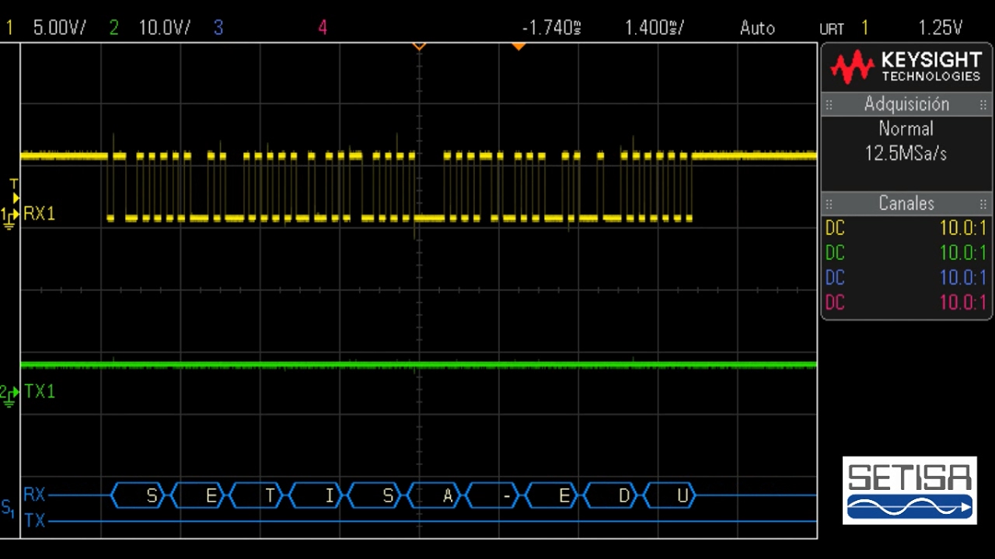Click the yellow 10.0:1 probe ratio
995x559 pixels.
point(963,228)
